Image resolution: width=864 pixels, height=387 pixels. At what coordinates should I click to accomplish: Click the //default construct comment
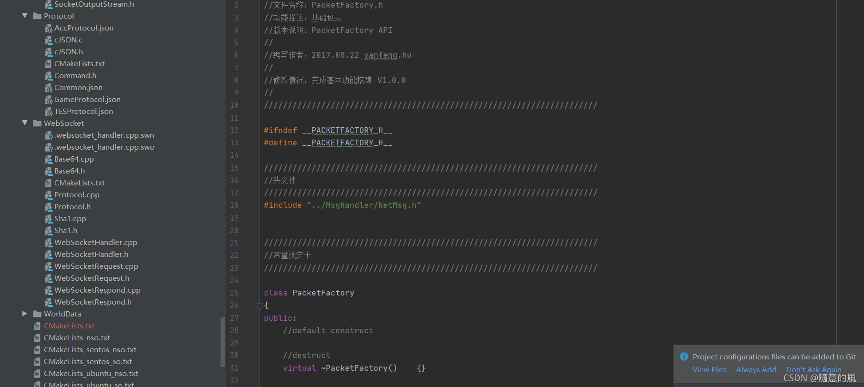[328, 331]
